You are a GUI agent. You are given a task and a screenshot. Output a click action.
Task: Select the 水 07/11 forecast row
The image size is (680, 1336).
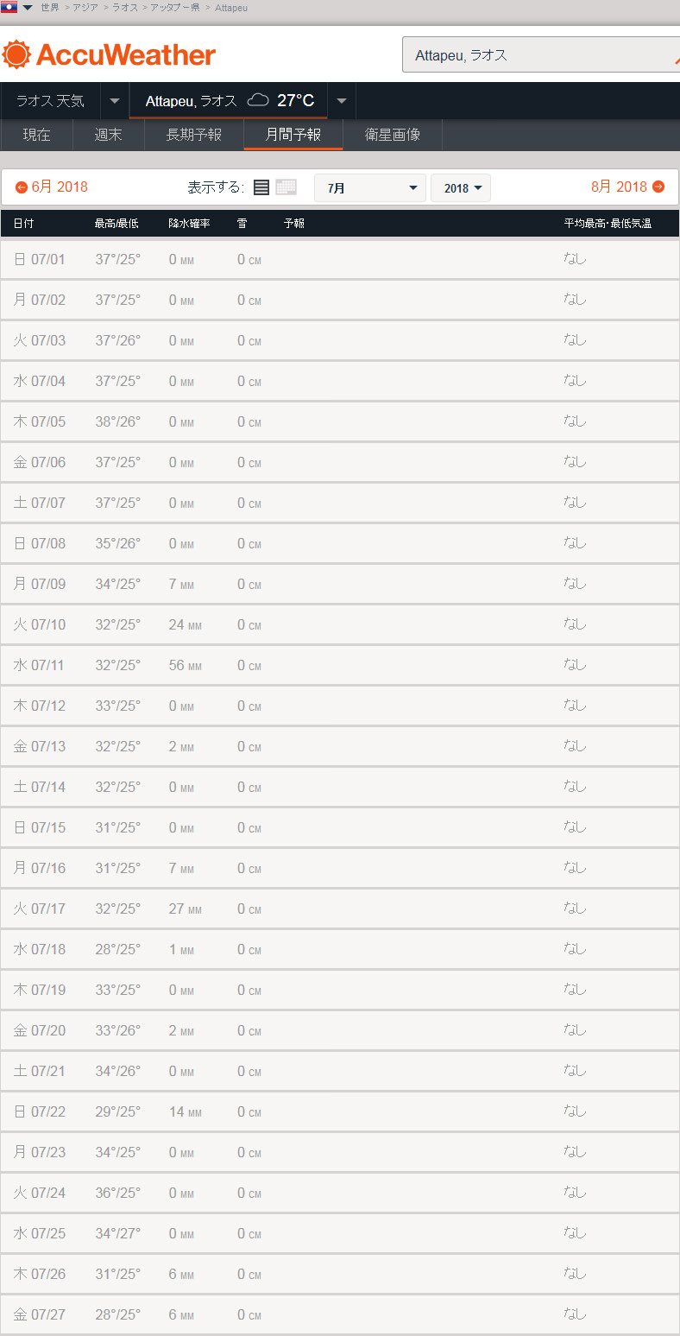tap(339, 665)
